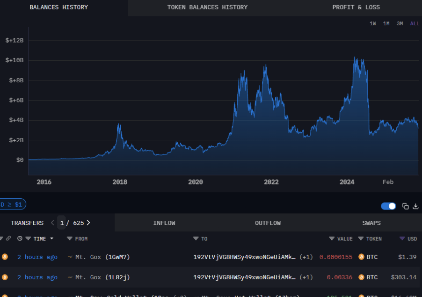Switch to Token Balances History tab
The width and height of the screenshot is (422, 297).
(207, 7)
